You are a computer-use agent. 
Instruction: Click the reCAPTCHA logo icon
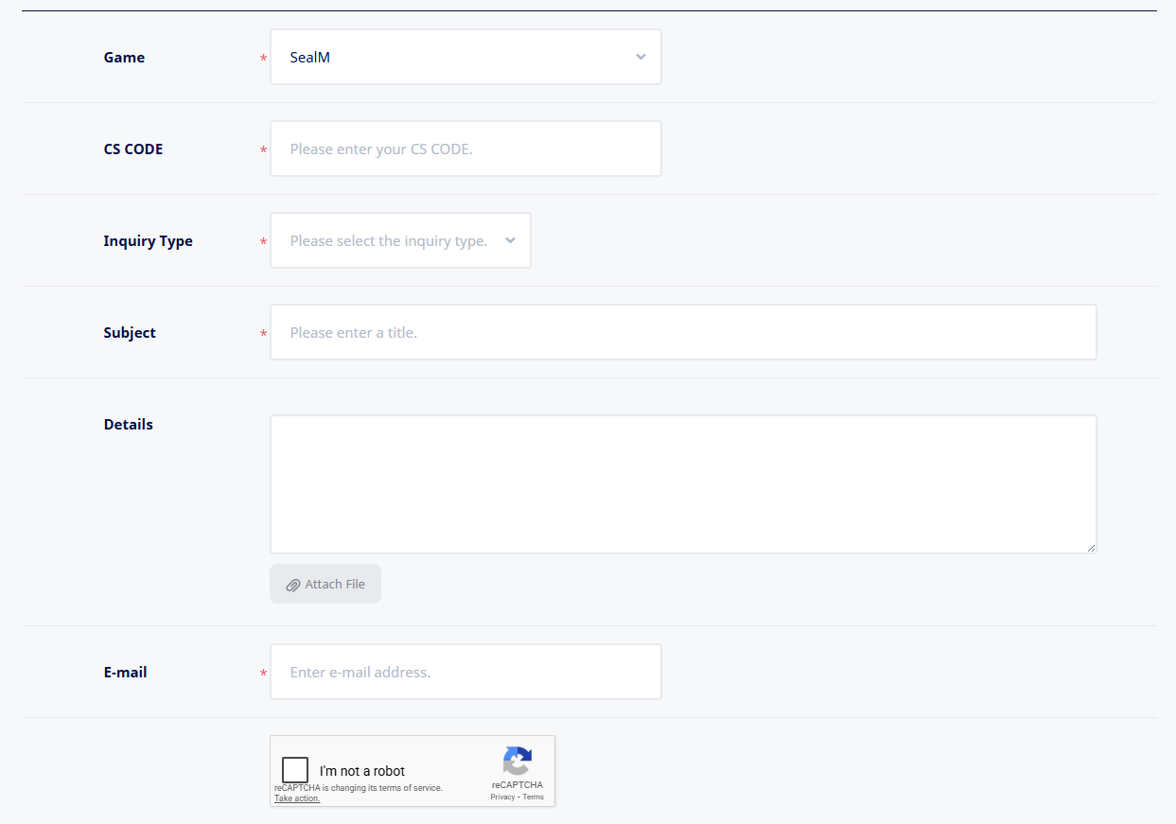pos(518,761)
